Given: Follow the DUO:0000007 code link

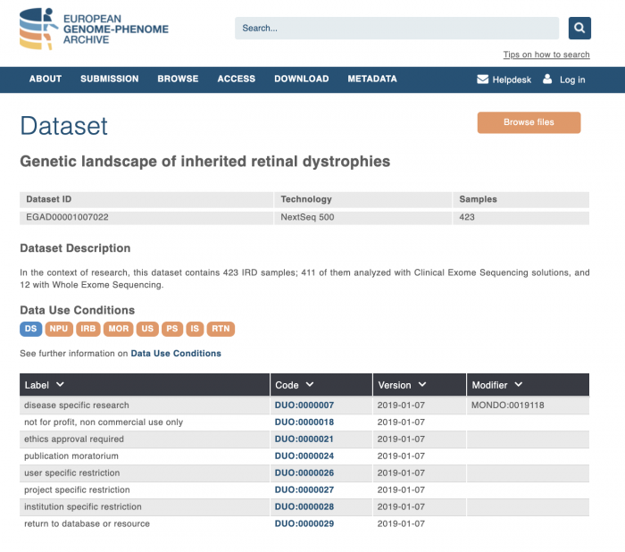Looking at the screenshot, I should (304, 406).
